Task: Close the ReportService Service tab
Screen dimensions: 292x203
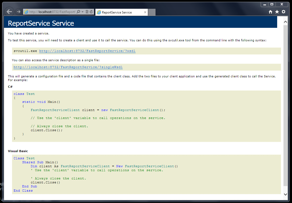Action: [145, 12]
